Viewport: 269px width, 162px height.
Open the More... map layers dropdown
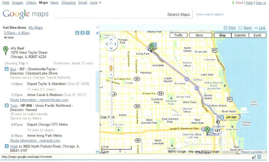pyautogui.click(x=200, y=35)
